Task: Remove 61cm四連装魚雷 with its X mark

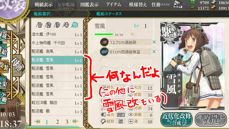Action: (154, 52)
